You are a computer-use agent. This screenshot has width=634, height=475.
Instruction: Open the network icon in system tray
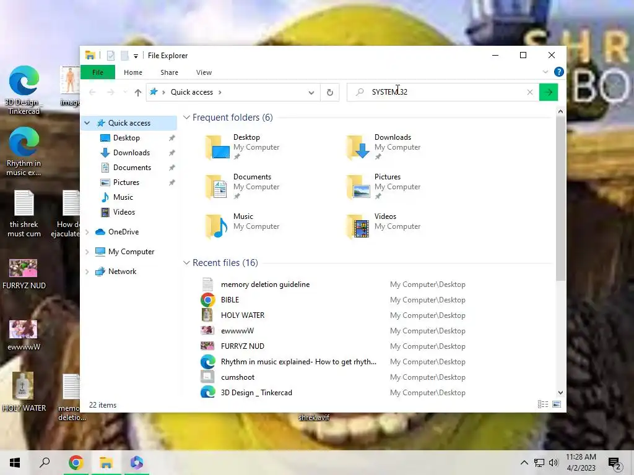[539, 463]
